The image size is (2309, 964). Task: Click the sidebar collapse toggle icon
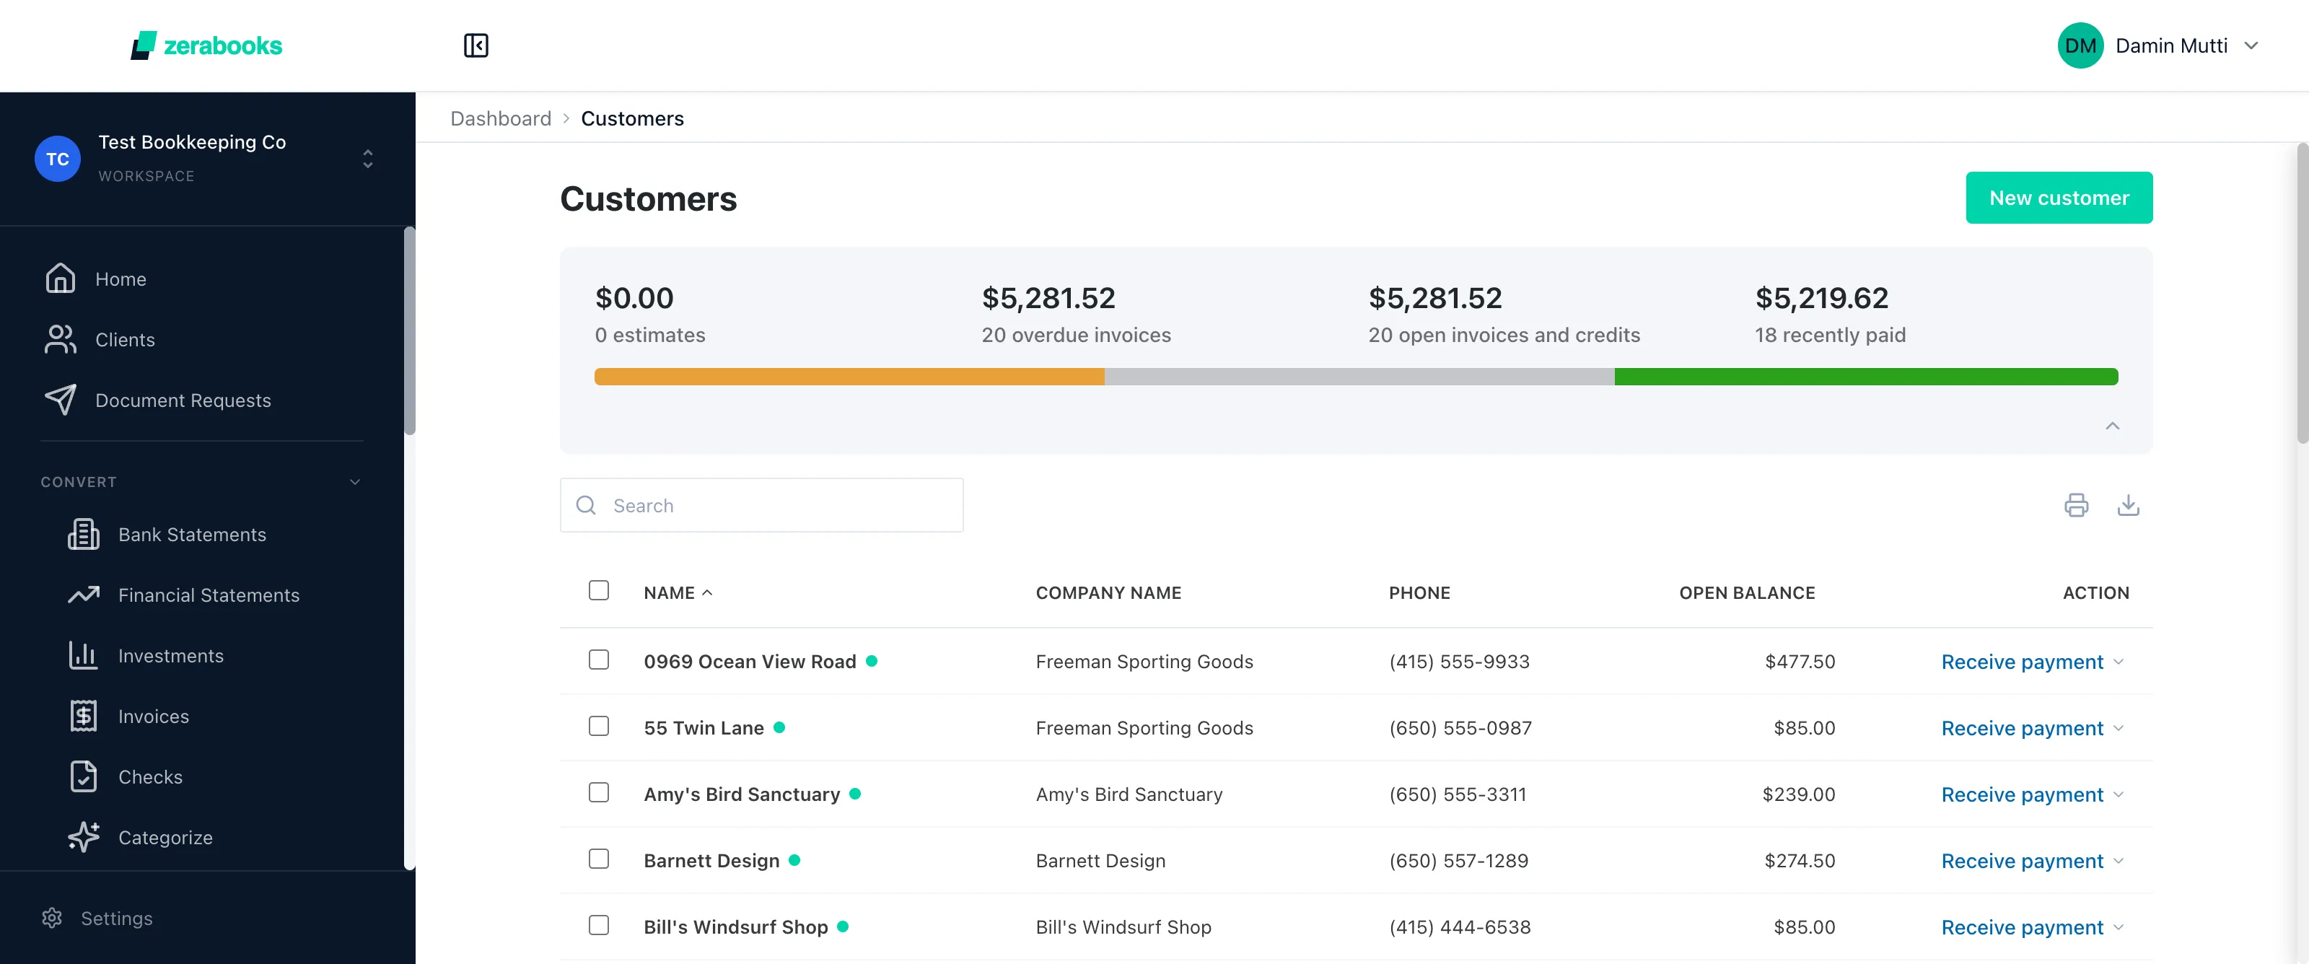[476, 45]
